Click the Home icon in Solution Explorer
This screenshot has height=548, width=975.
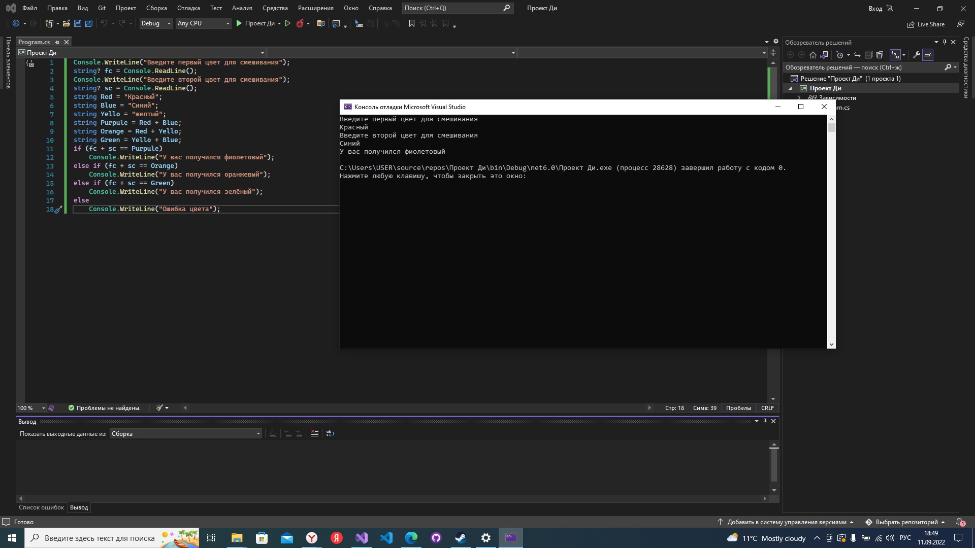pyautogui.click(x=813, y=55)
